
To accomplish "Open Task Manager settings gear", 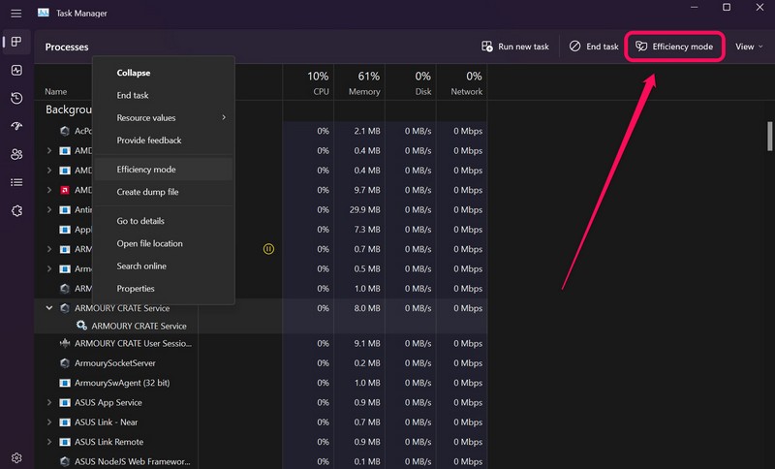I will click(16, 457).
